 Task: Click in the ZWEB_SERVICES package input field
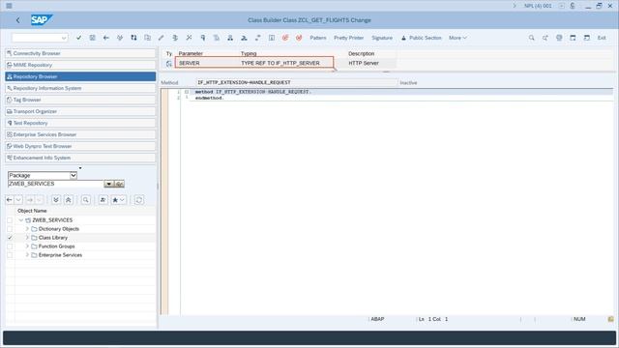[56, 184]
